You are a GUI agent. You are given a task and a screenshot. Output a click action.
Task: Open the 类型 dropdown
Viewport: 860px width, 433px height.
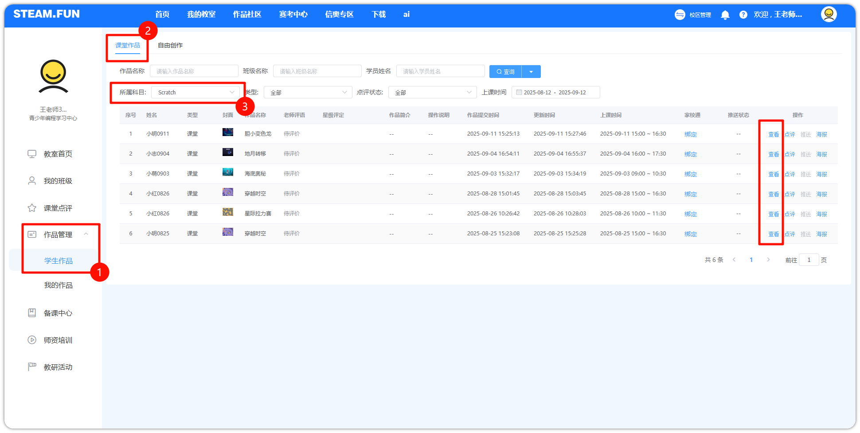pos(308,93)
